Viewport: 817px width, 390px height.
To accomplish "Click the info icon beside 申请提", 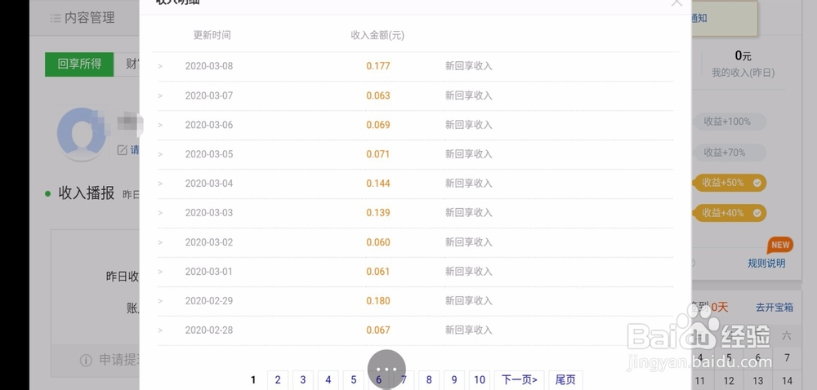I will click(86, 360).
